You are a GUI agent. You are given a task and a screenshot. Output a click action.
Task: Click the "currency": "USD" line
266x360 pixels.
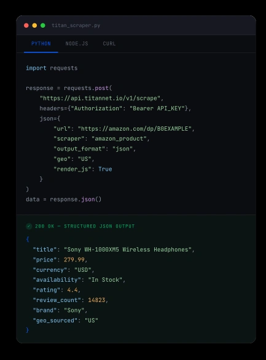click(x=64, y=270)
